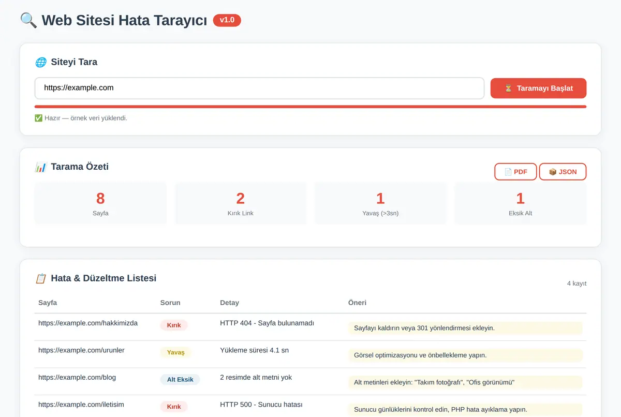
Task: Click suggestion about 301 yönlendirmesi
Action: (465, 328)
